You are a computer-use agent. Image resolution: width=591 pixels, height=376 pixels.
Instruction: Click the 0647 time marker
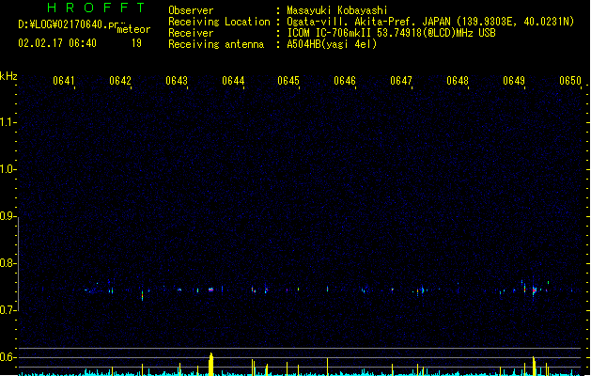(x=401, y=81)
